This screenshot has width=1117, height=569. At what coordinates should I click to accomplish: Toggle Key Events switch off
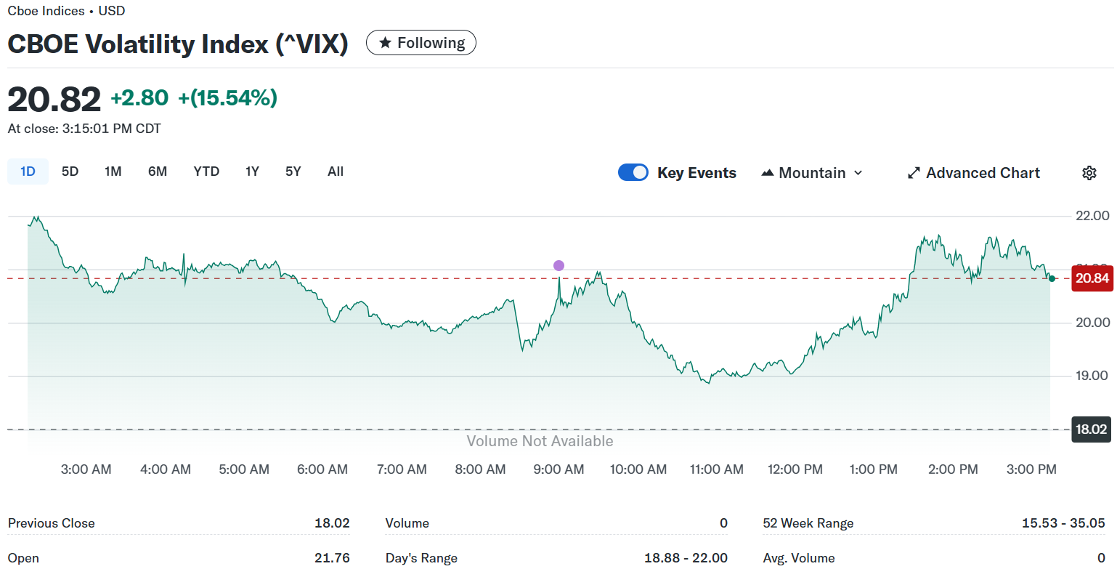tap(633, 172)
